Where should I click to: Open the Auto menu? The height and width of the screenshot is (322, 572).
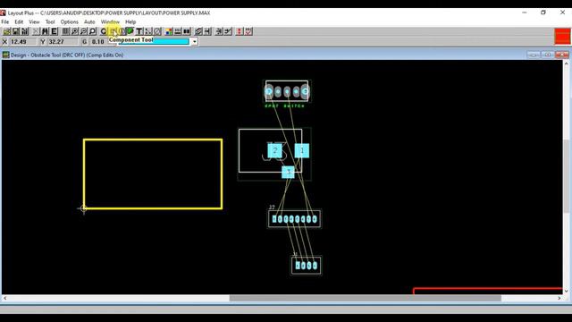[x=89, y=21]
